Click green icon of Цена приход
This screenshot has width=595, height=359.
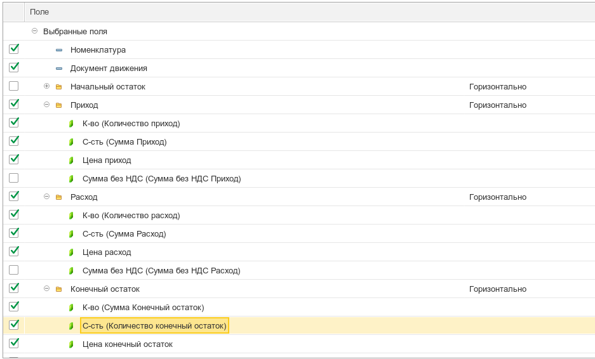tap(71, 160)
